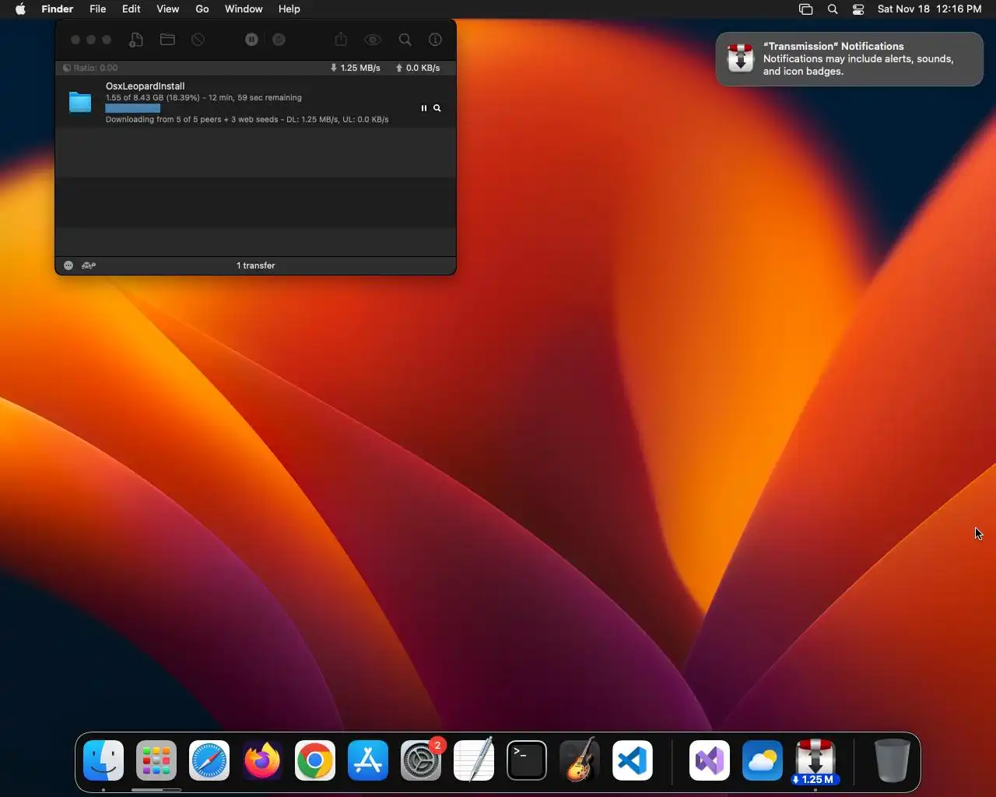
Task: Open App Store from the Dock
Action: click(x=368, y=760)
